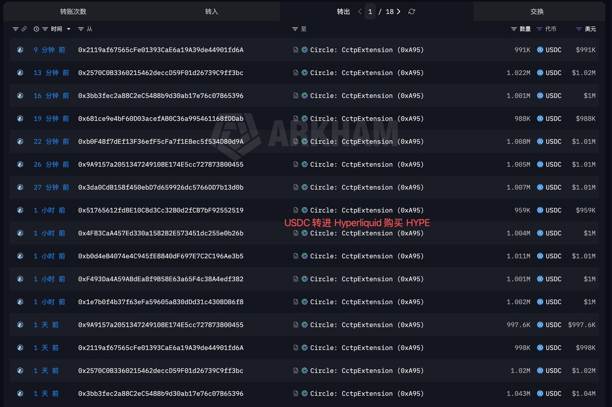Click the 美元 column header label
The width and height of the screenshot is (612, 407).
click(x=590, y=29)
